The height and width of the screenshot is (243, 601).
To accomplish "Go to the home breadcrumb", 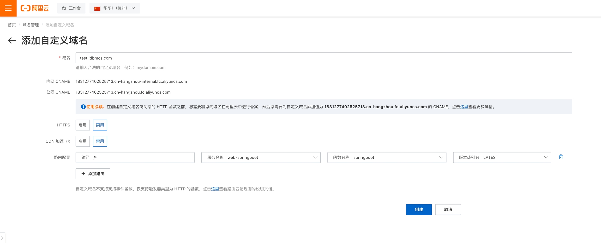I will 12,25.
